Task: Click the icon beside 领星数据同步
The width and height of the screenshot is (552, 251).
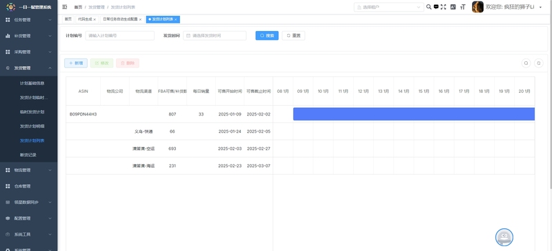Action: tap(8, 202)
